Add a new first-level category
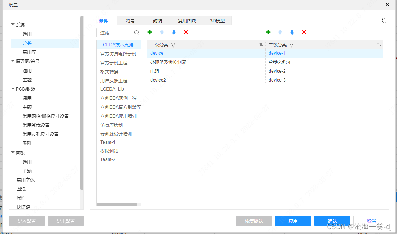 [x=150, y=32]
